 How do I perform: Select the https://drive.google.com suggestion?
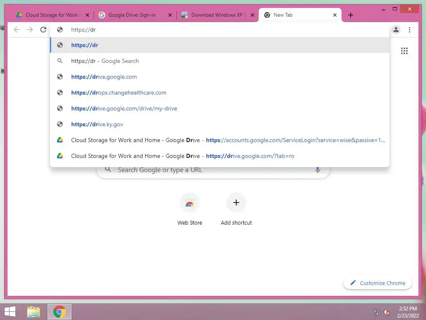(220, 77)
